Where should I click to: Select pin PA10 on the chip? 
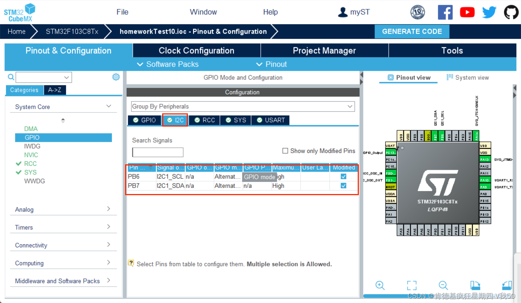click(x=485, y=180)
